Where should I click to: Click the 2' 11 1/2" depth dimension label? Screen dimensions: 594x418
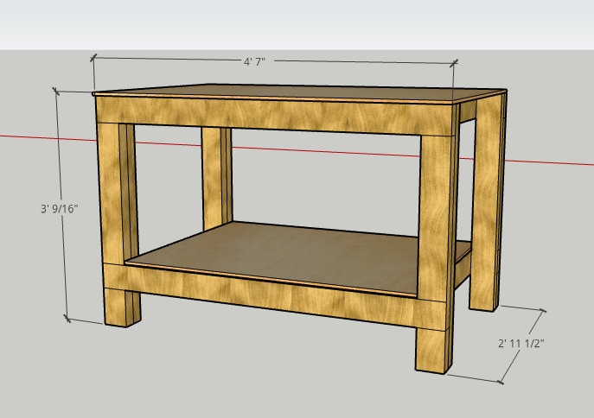521,344
